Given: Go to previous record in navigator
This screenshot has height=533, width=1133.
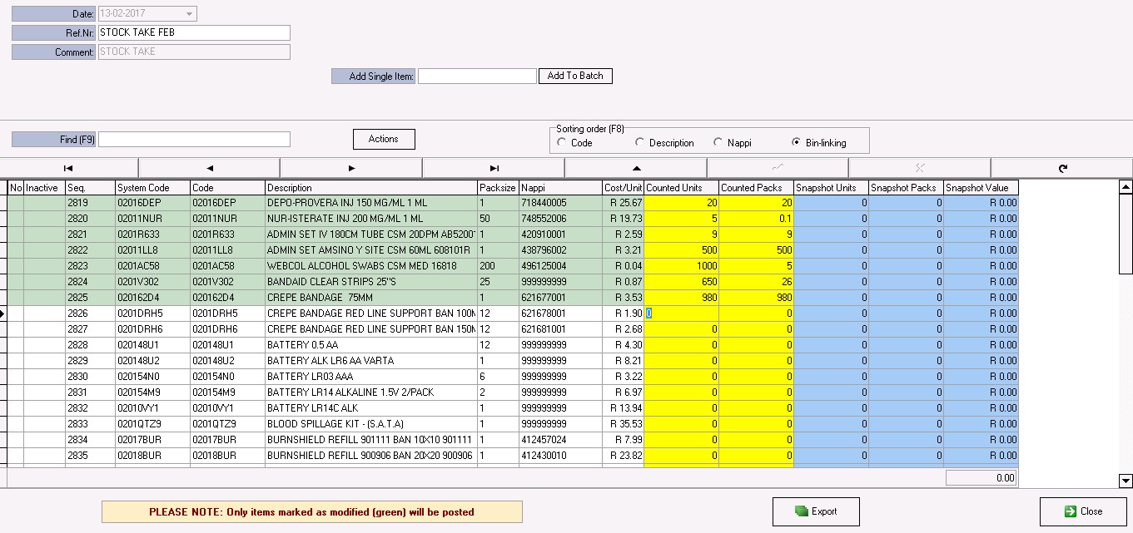Looking at the screenshot, I should pos(210,168).
